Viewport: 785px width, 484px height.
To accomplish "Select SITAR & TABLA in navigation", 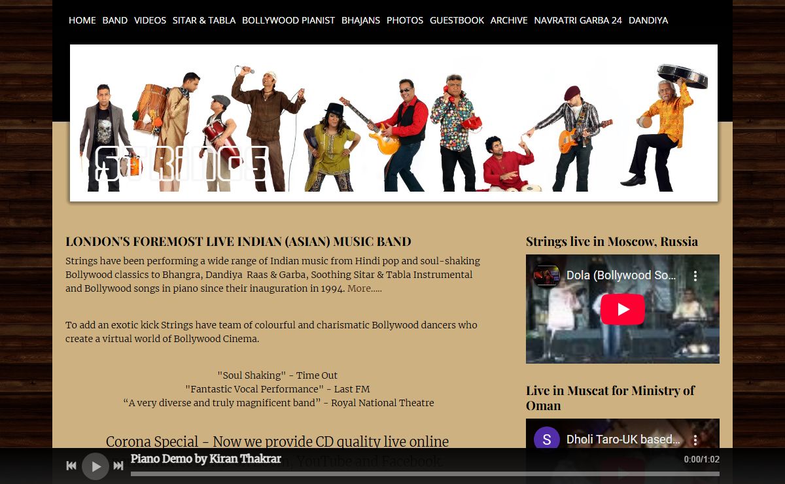I will click(204, 20).
